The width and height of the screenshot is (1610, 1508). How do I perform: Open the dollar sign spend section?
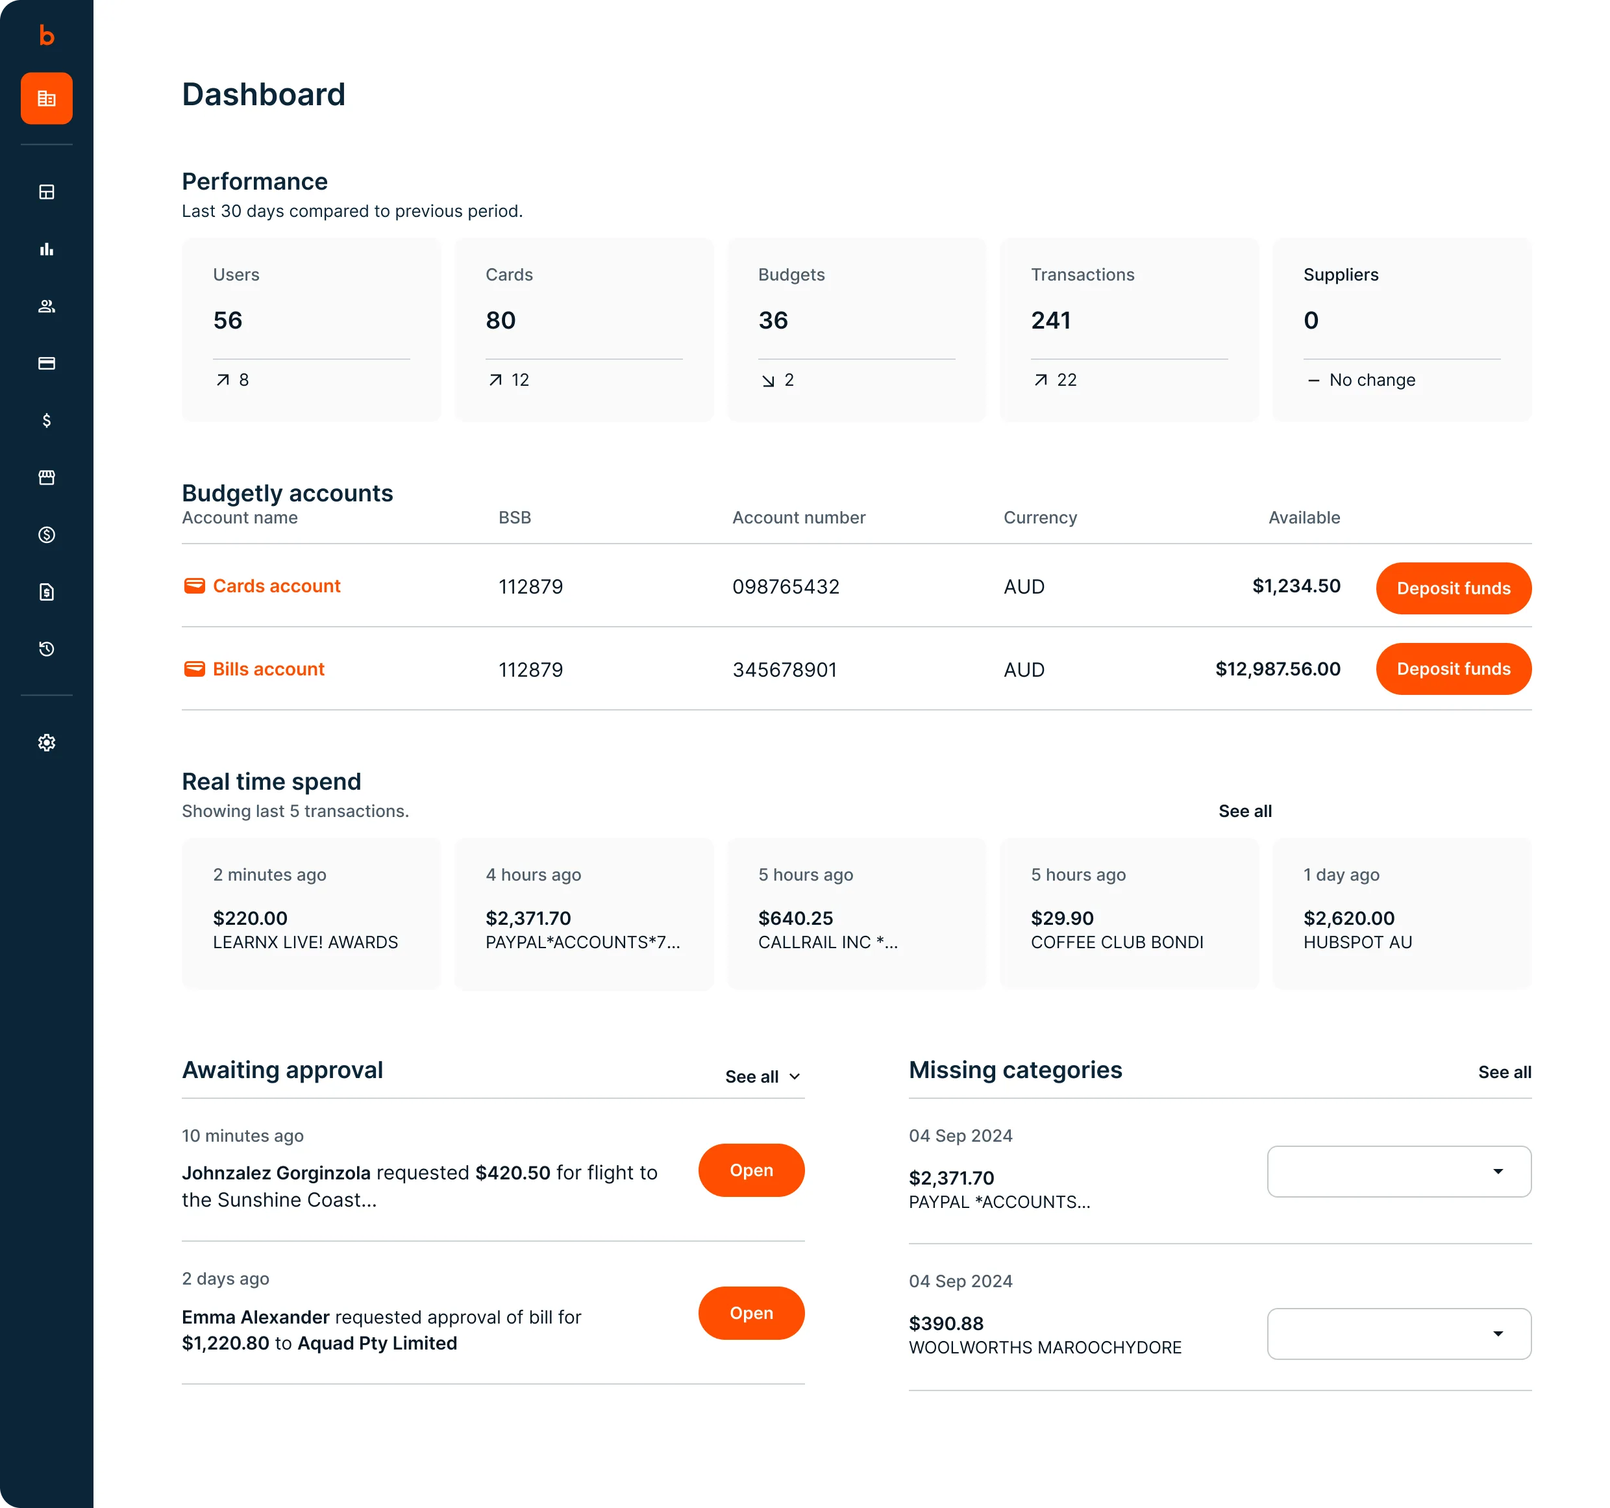47,420
